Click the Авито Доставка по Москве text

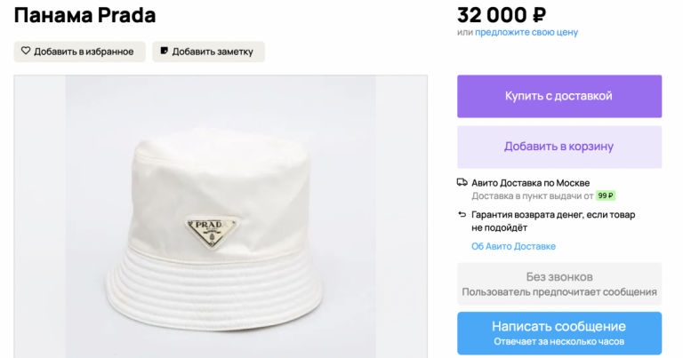(531, 183)
